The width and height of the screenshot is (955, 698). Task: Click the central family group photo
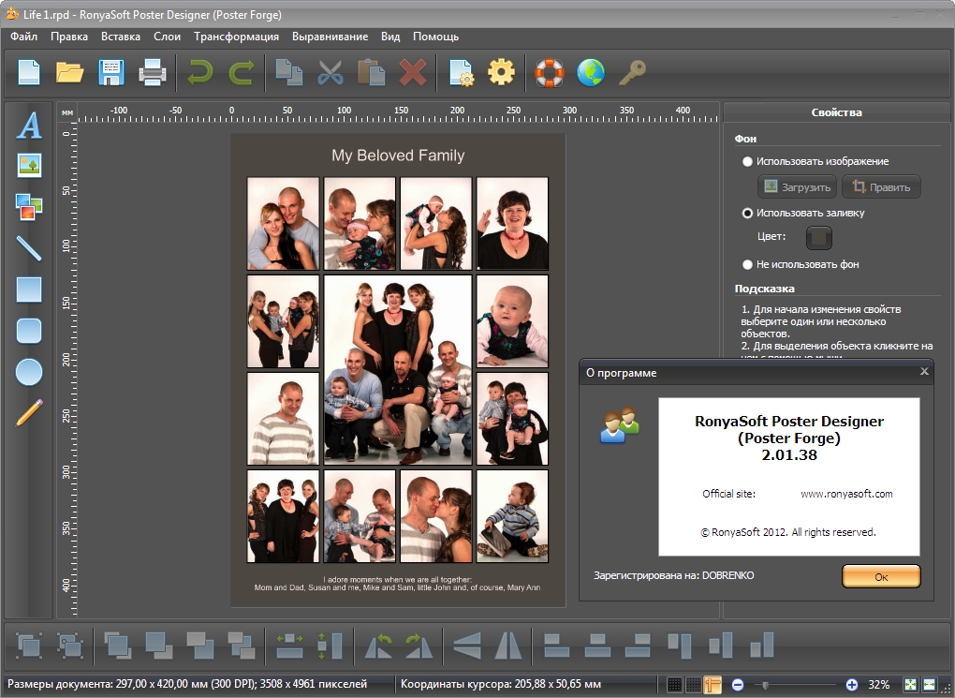[x=398, y=369]
